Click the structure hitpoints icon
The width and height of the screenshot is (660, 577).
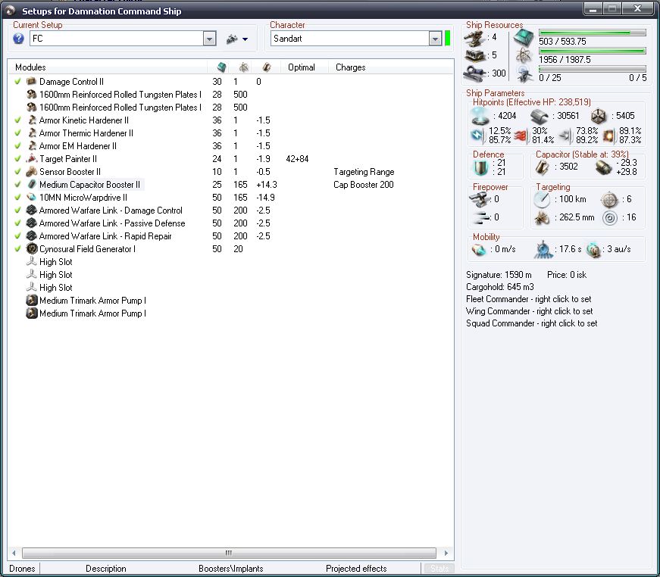point(598,116)
